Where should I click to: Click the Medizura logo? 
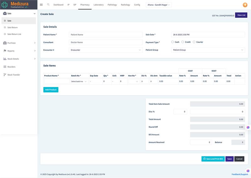15,5
